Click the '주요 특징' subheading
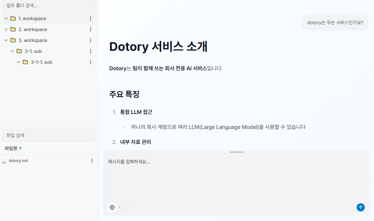 124,94
